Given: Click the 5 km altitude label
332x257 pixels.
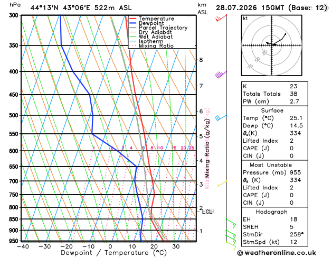Looking at the screenshot, I should [201, 136].
